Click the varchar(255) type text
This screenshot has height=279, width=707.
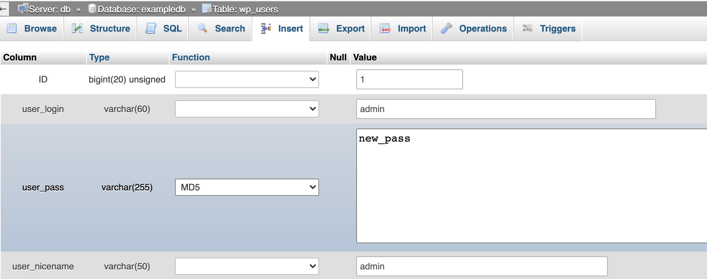(127, 188)
